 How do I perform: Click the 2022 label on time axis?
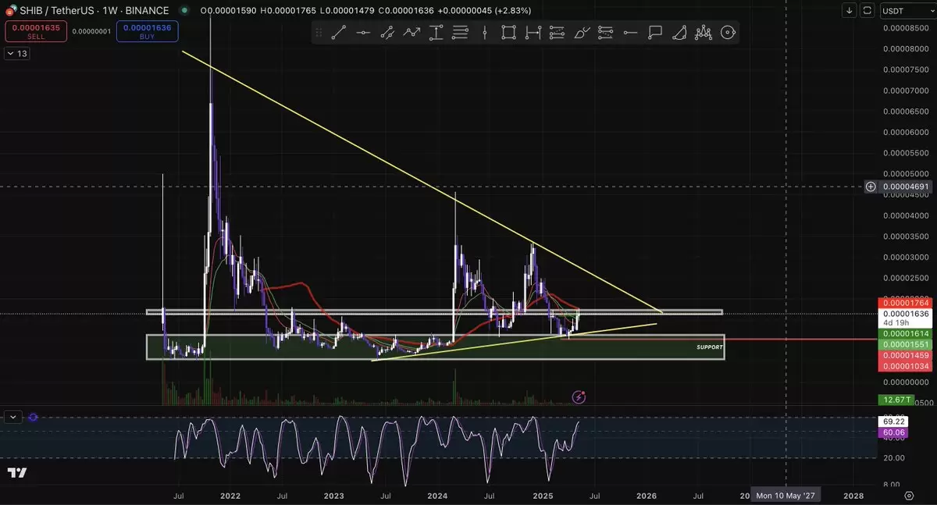(230, 496)
